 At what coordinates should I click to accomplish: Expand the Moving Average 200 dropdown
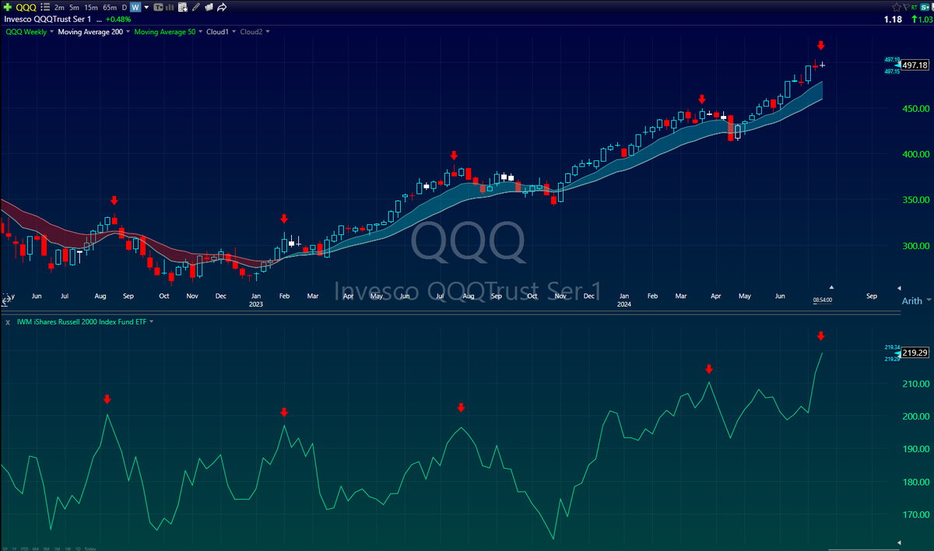(x=128, y=32)
